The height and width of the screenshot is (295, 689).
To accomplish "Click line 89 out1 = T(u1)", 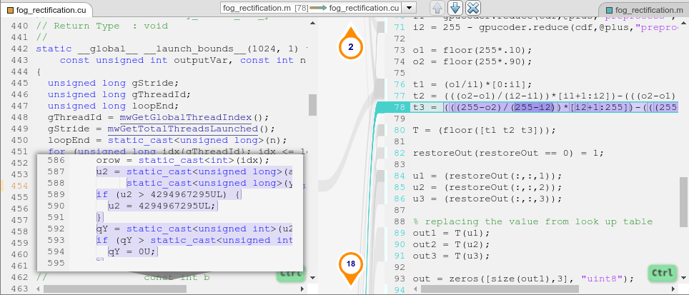I will coord(451,233).
